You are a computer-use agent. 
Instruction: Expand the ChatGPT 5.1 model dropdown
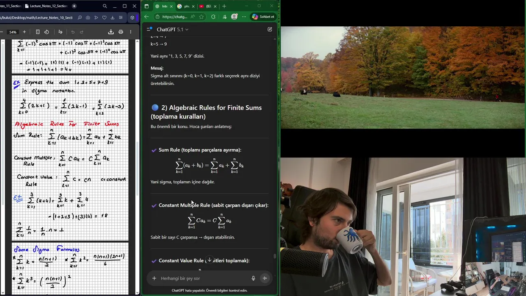pos(173,30)
